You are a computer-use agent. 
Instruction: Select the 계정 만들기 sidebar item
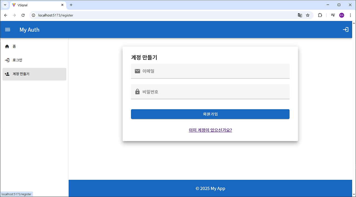click(34, 74)
